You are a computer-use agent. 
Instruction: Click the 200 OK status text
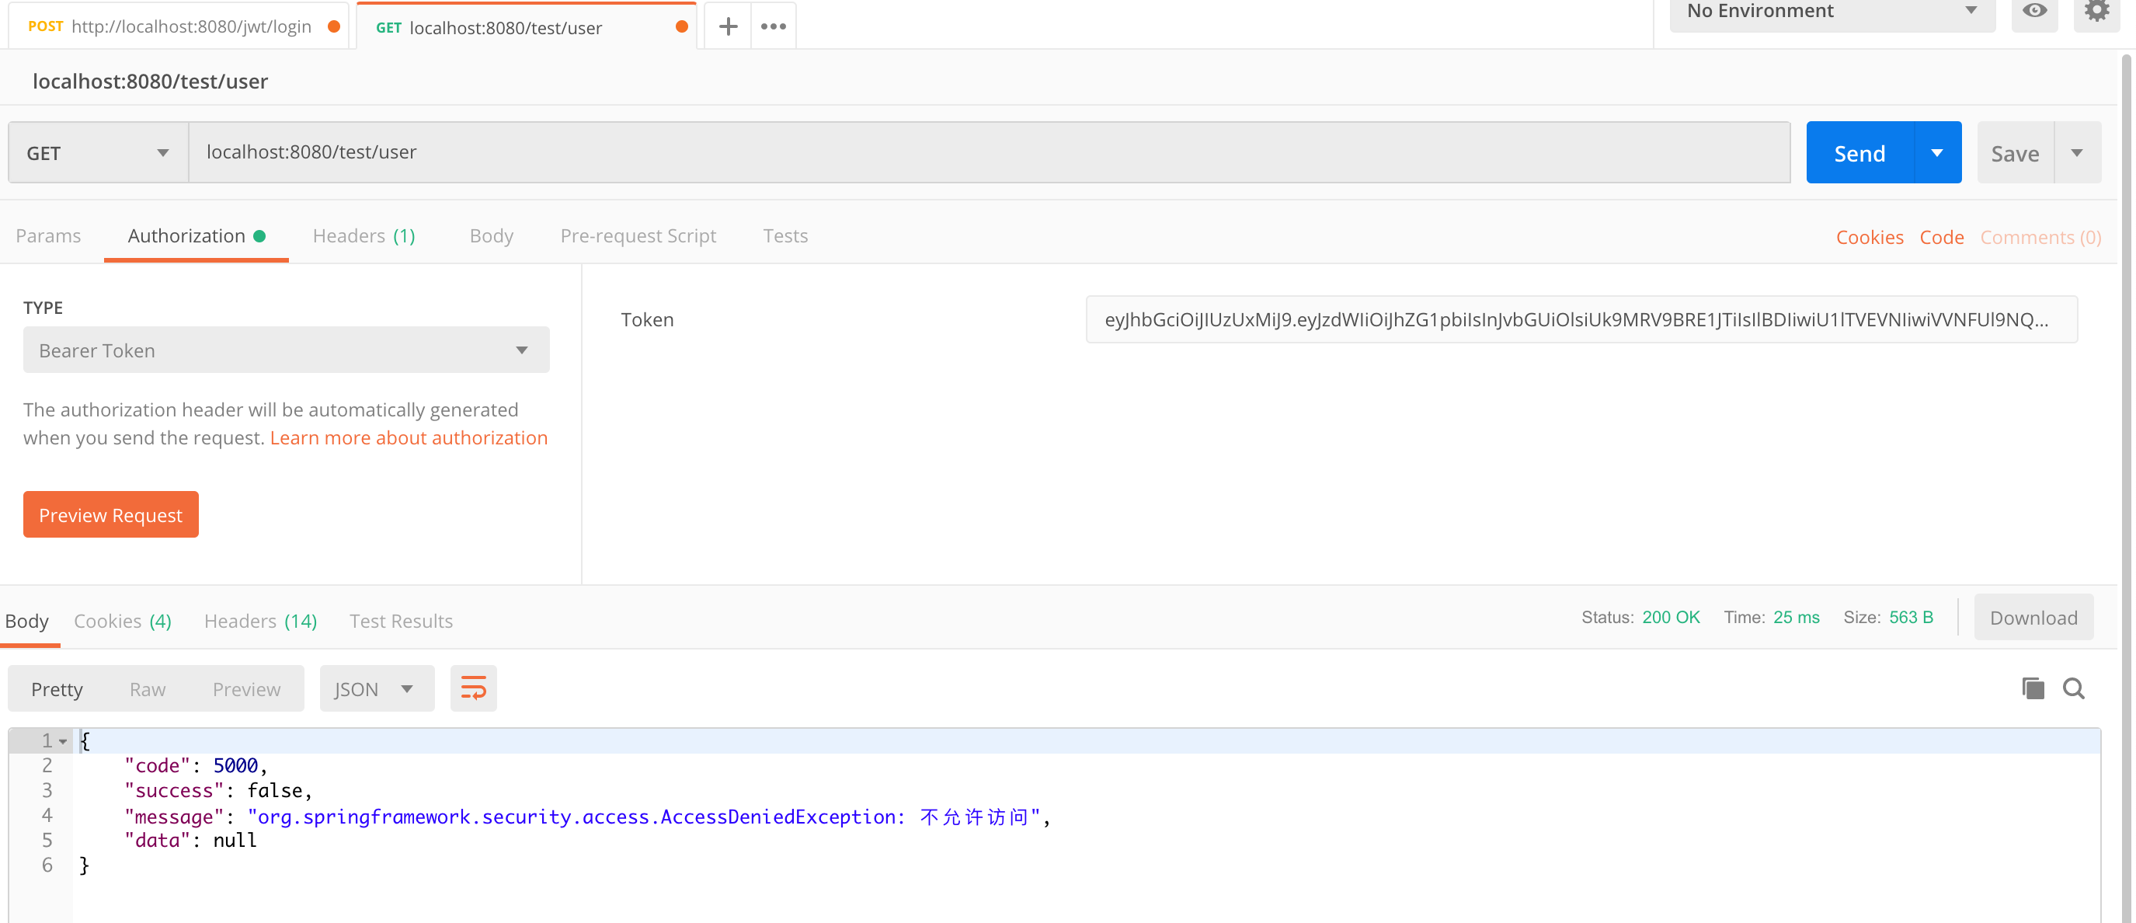1670,618
